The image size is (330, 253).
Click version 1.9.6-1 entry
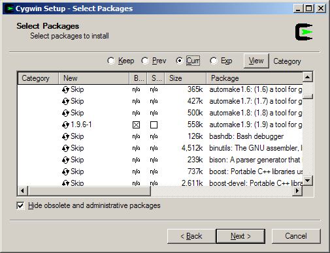pos(81,125)
